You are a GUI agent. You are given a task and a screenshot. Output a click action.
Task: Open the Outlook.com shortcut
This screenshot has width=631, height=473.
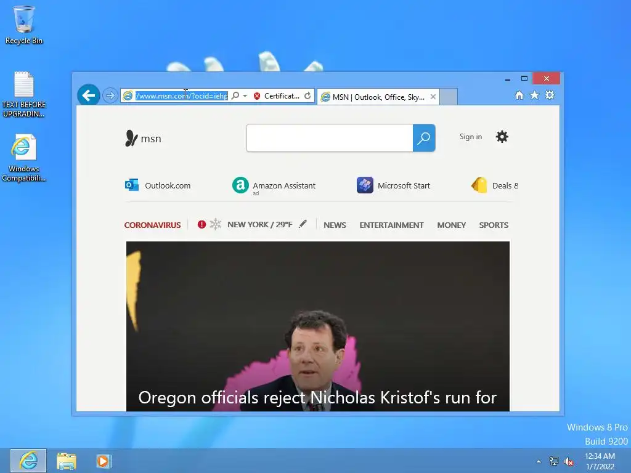coord(158,185)
